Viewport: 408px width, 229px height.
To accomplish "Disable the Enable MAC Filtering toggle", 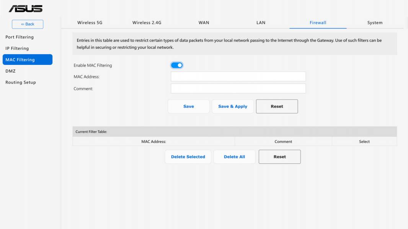I will point(177,65).
